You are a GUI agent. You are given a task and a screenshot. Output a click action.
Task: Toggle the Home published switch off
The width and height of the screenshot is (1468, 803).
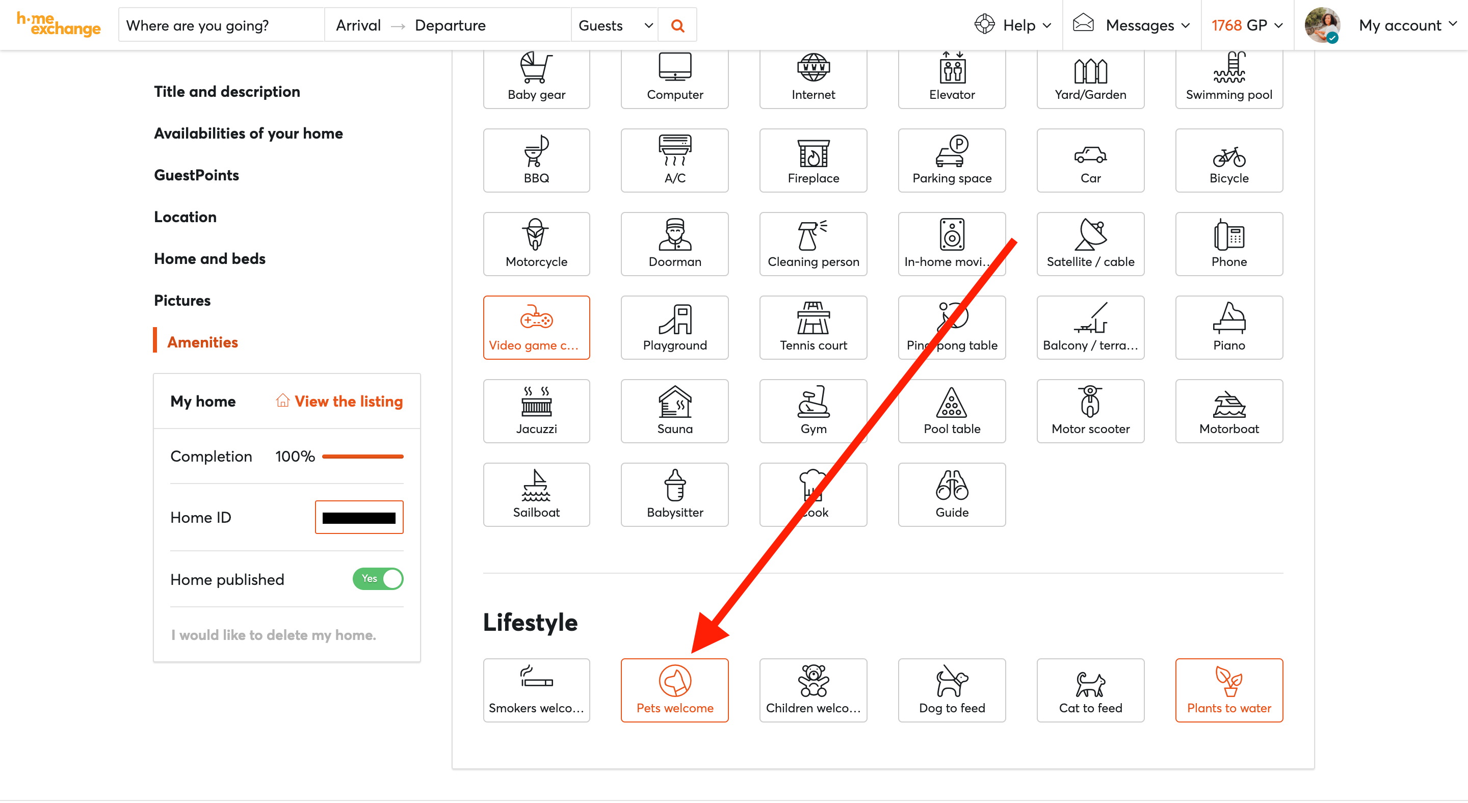coord(378,579)
